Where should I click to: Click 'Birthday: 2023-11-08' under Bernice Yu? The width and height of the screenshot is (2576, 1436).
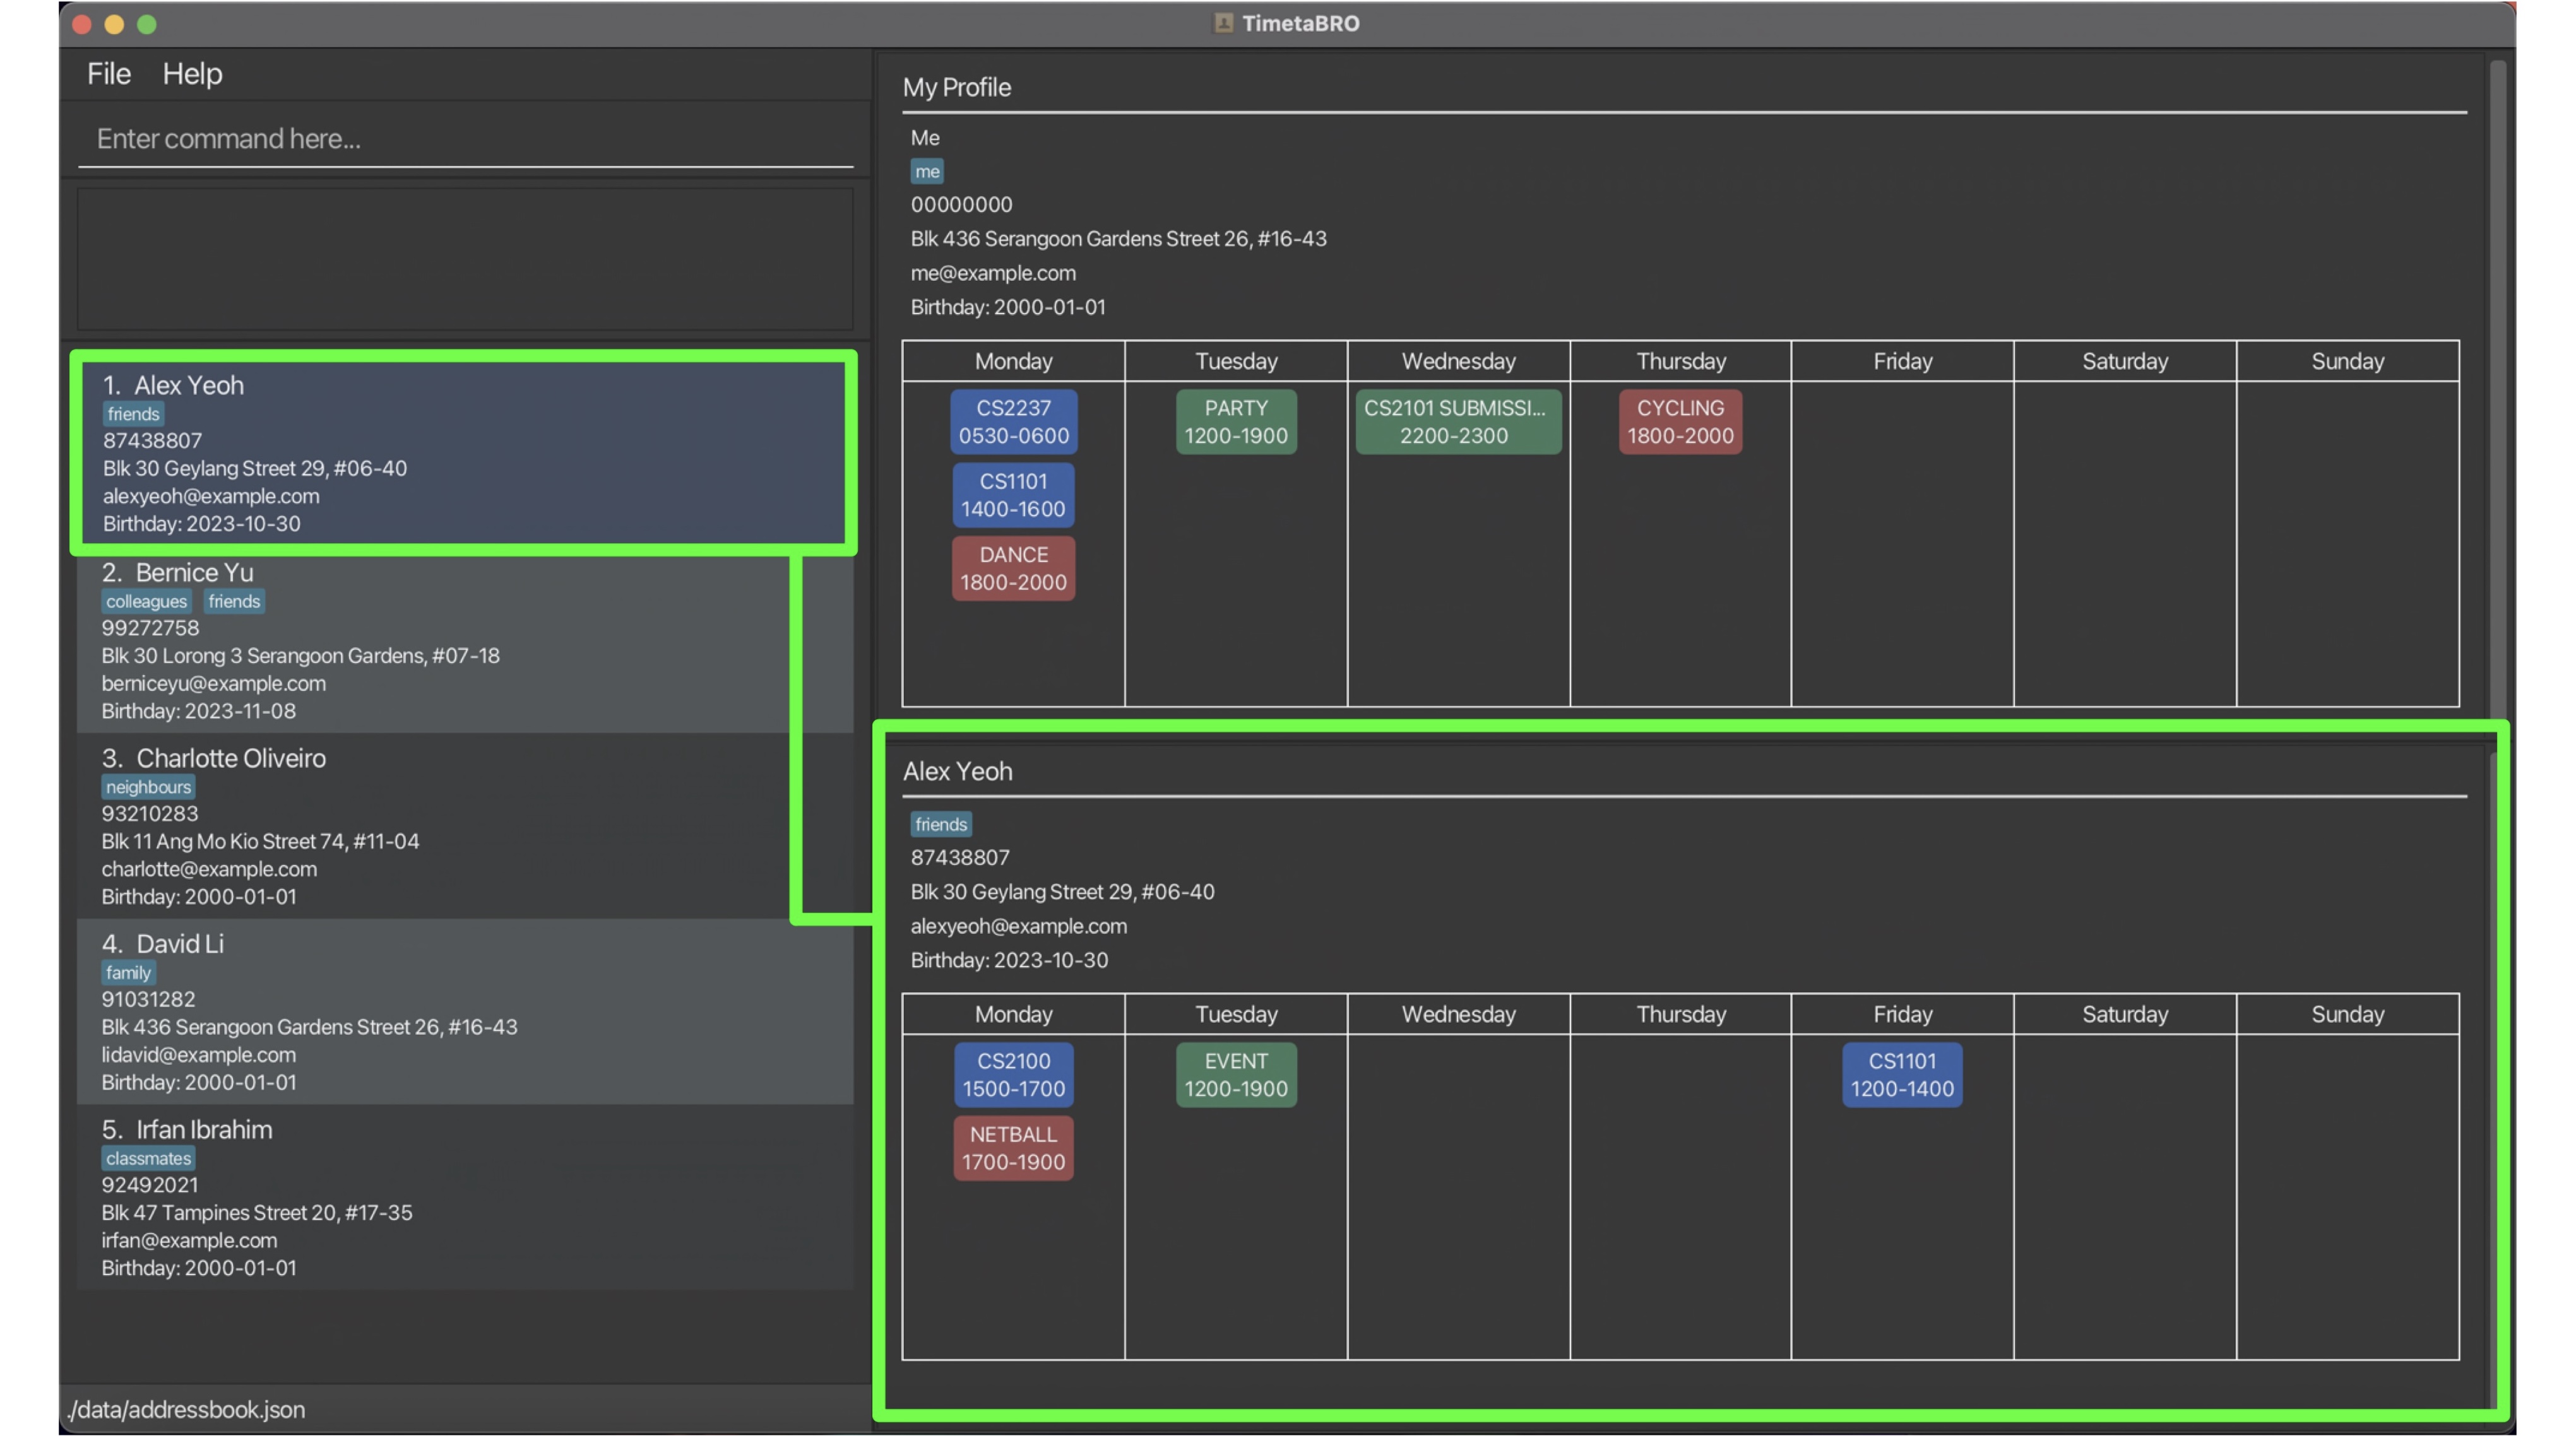[x=198, y=712]
